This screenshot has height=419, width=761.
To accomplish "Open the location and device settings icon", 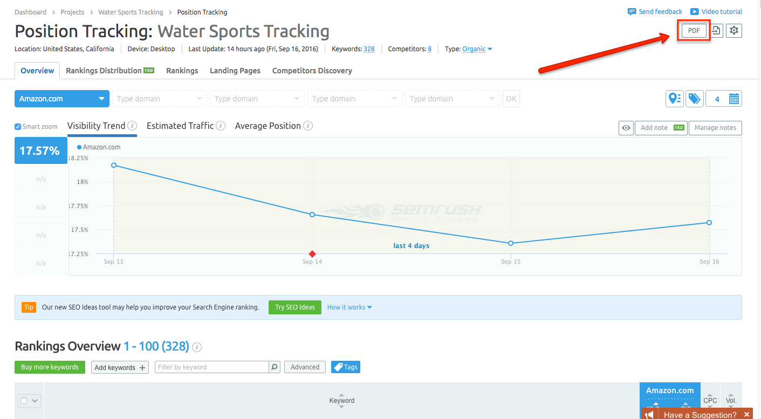I will (x=675, y=99).
